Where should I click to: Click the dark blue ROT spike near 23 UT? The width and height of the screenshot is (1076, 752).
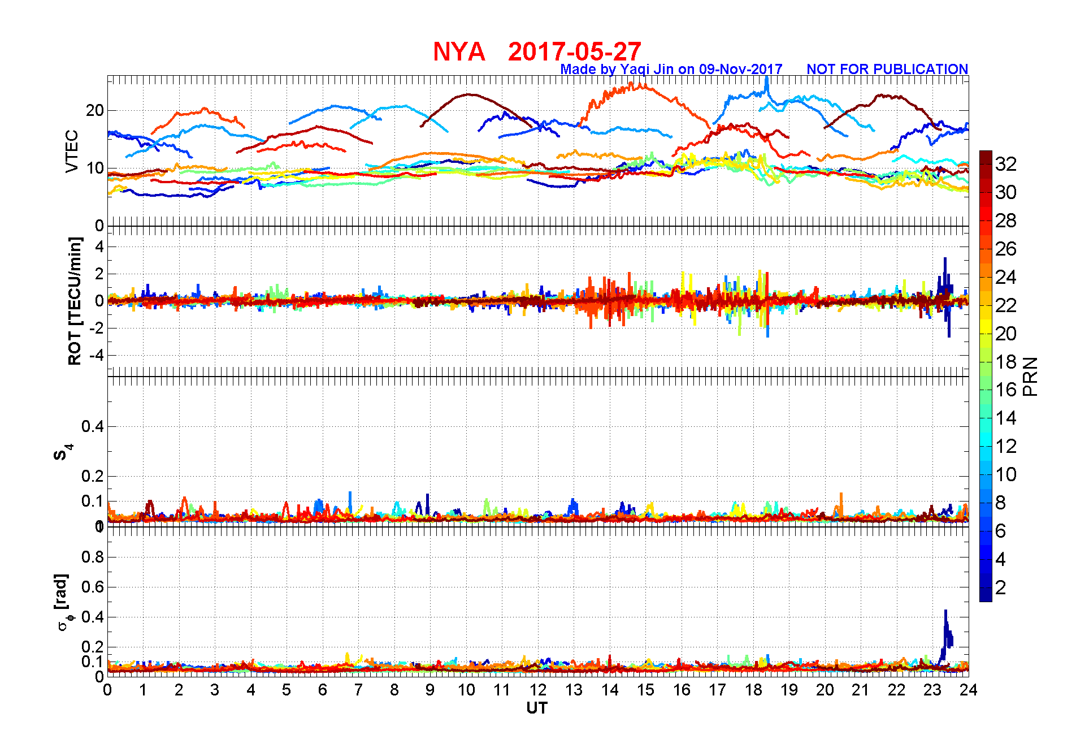[x=945, y=297]
